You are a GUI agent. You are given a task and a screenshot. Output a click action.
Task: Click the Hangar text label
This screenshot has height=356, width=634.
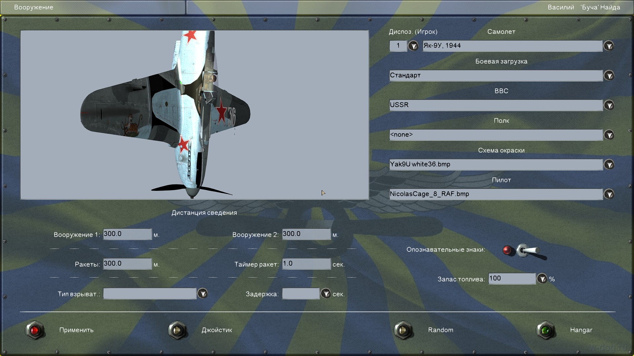(581, 330)
